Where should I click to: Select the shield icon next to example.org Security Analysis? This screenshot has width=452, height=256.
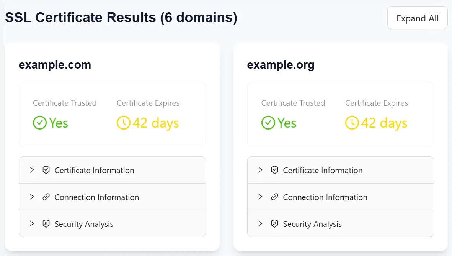(x=274, y=224)
